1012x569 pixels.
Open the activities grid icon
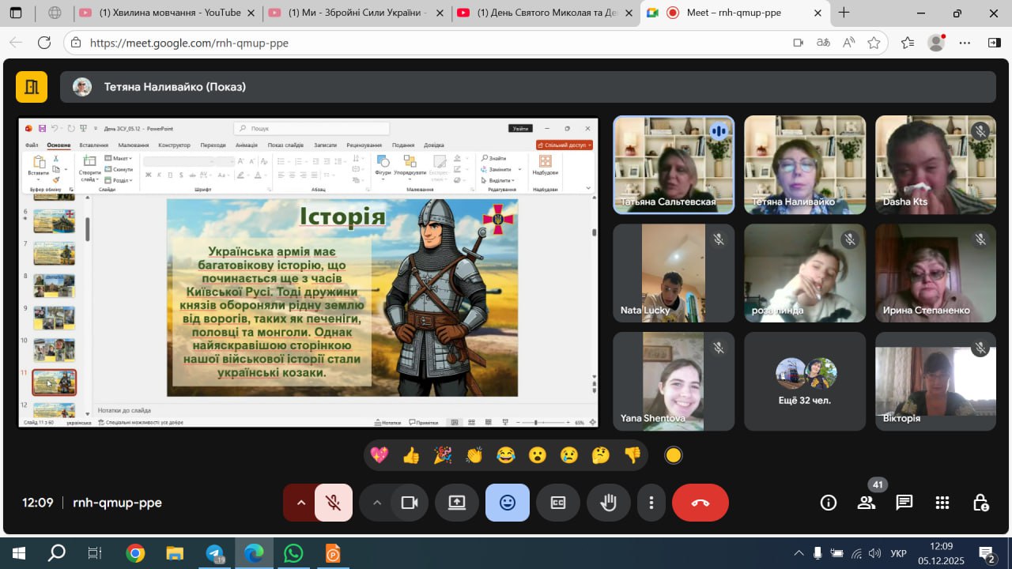tap(942, 503)
